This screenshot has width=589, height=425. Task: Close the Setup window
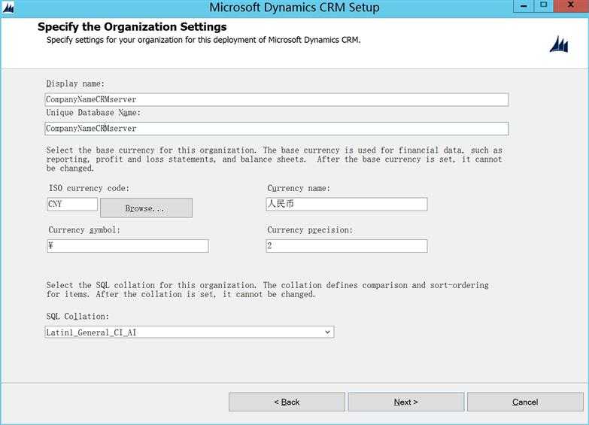pyautogui.click(x=571, y=6)
